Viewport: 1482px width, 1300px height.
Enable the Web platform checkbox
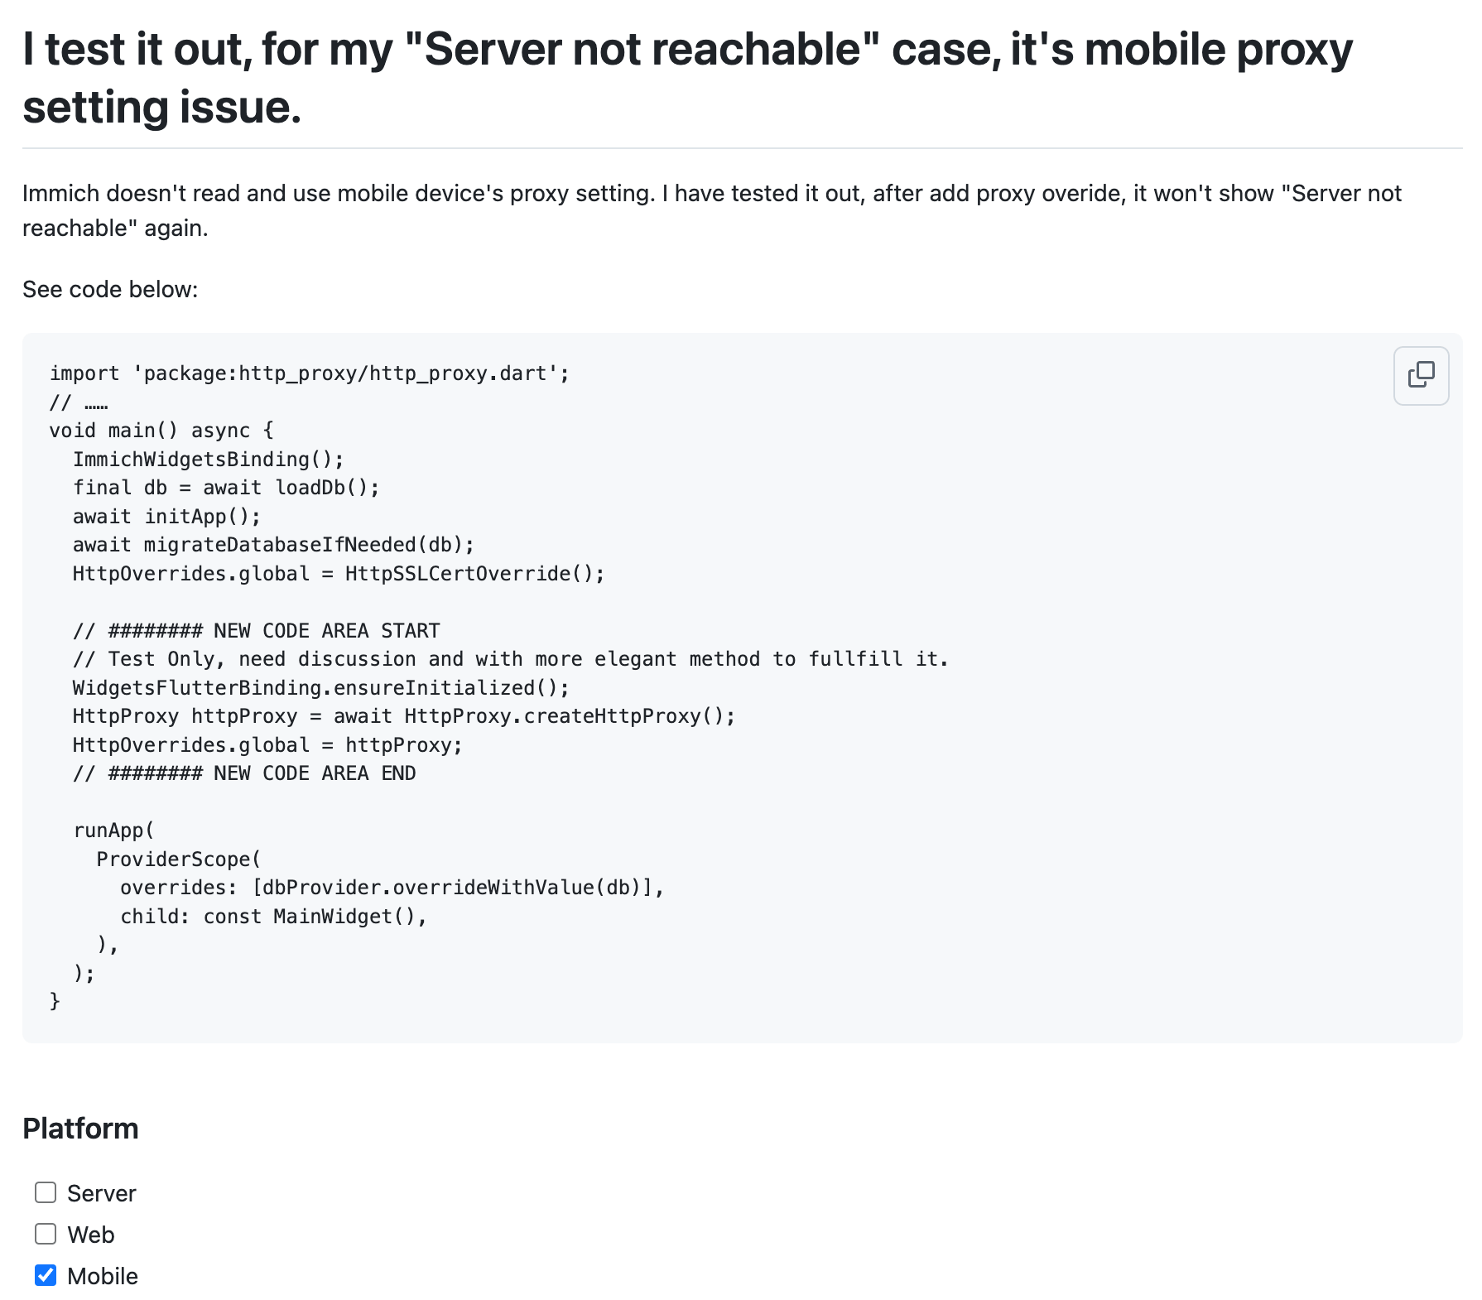tap(46, 1234)
